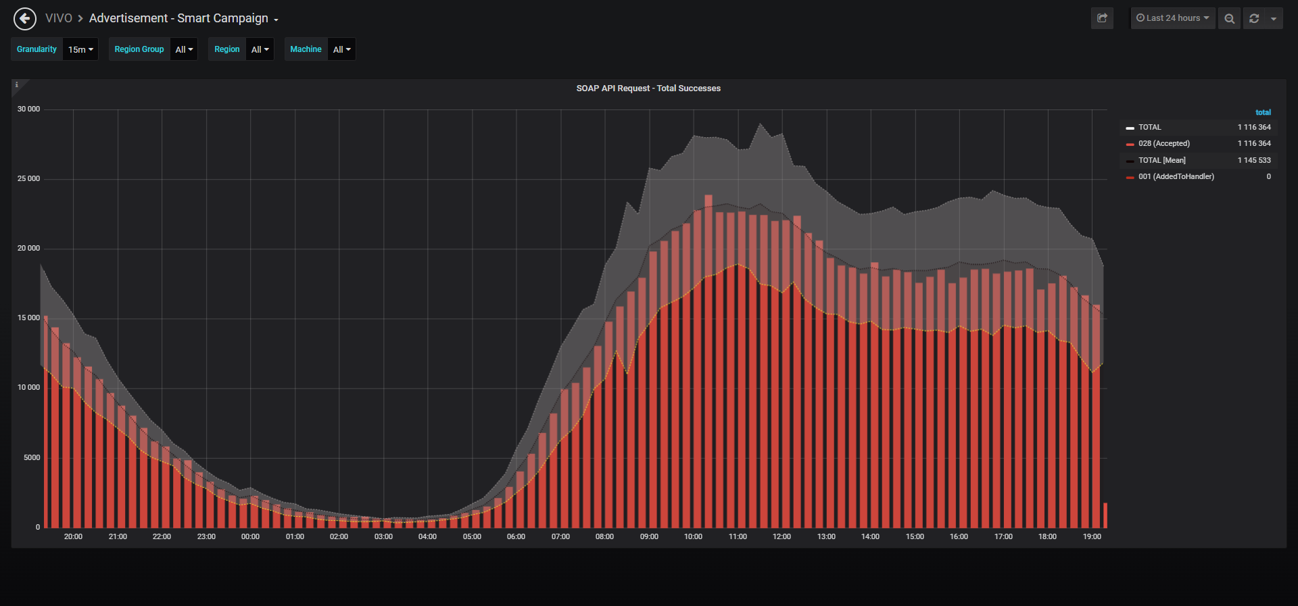Click the Region variable label
This screenshot has width=1298, height=606.
[227, 49]
